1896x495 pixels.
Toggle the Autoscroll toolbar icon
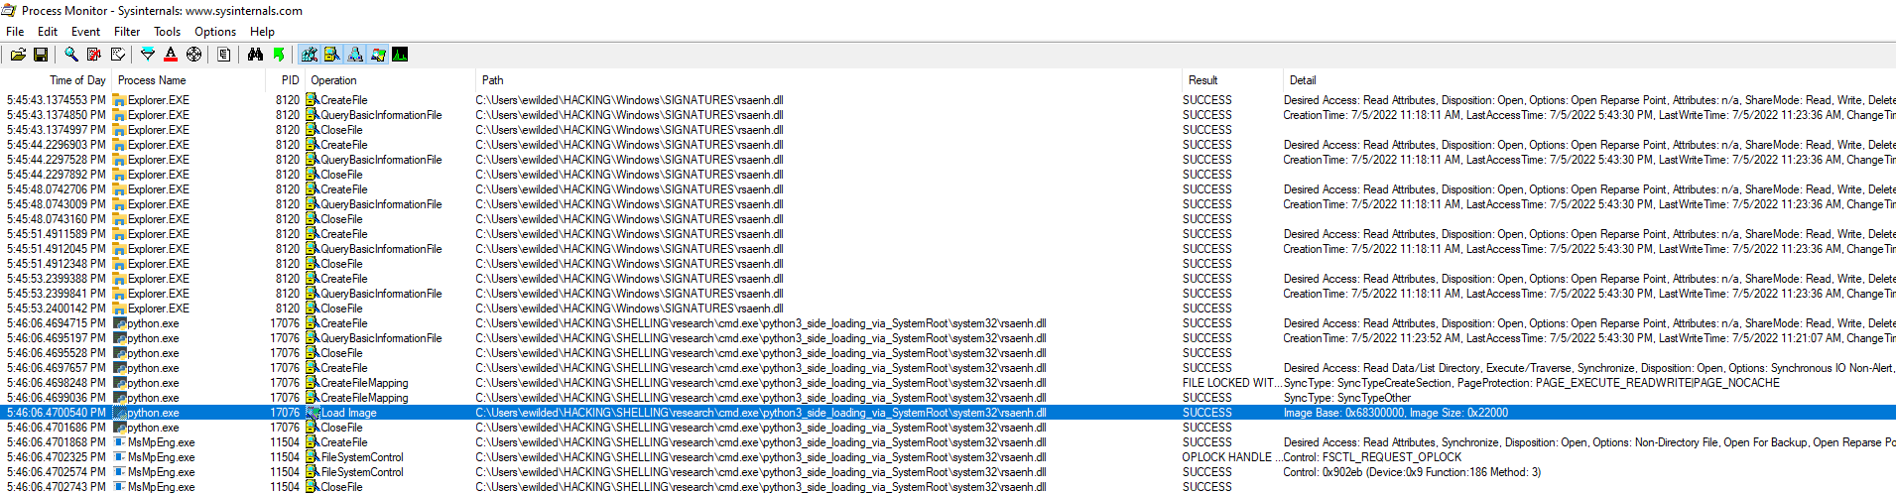pyautogui.click(x=94, y=55)
